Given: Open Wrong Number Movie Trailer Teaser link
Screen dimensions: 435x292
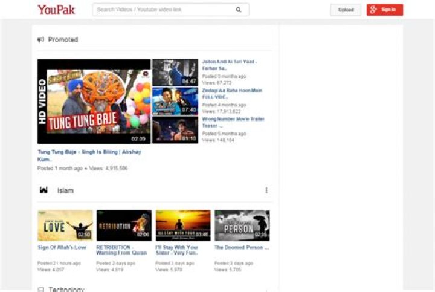Looking at the screenshot, I should tap(233, 122).
